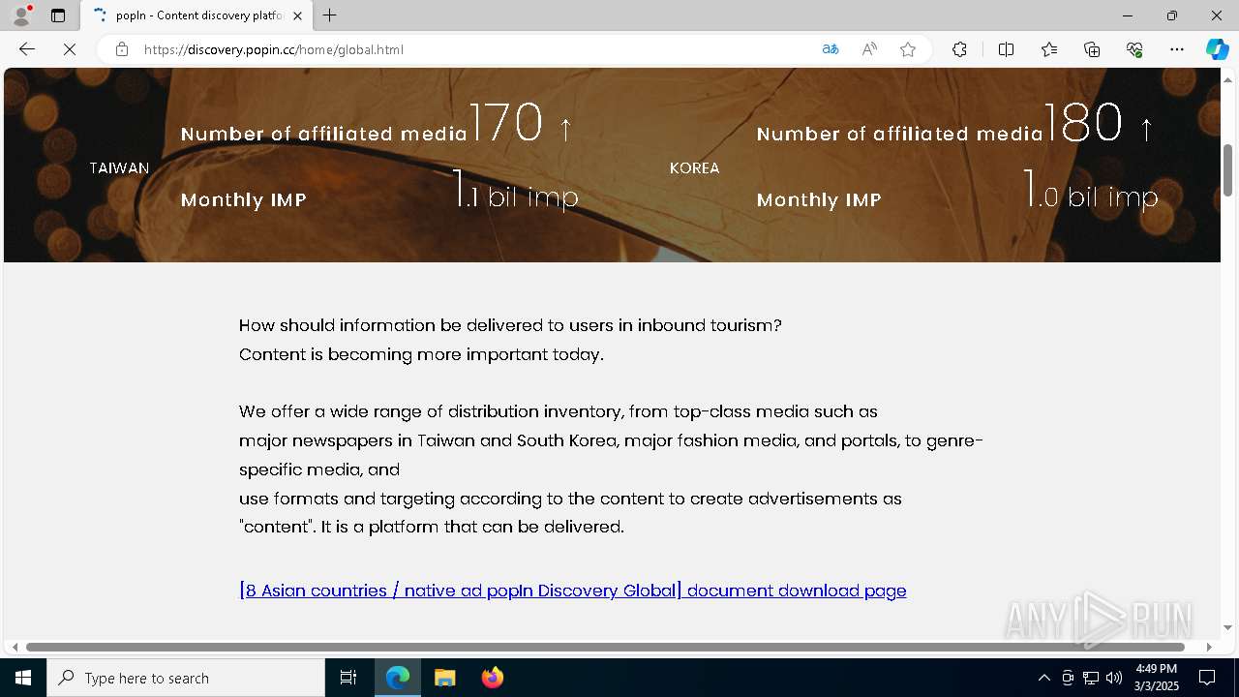Viewport: 1239px width, 697px height.
Task: Select the TAIWAN label
Action: click(119, 168)
